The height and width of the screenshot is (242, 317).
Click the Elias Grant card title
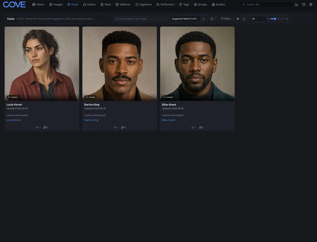click(x=169, y=105)
